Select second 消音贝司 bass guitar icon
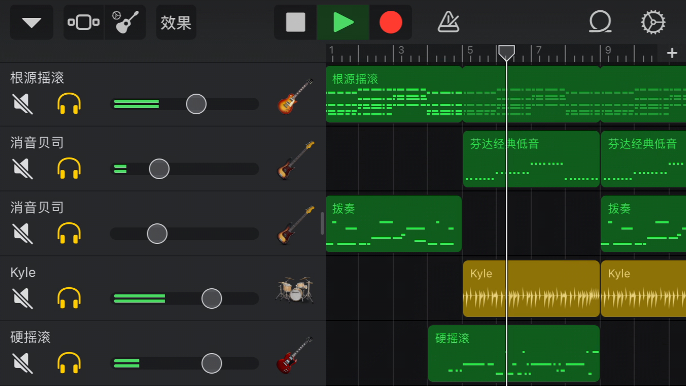This screenshot has width=686, height=386. (x=295, y=225)
